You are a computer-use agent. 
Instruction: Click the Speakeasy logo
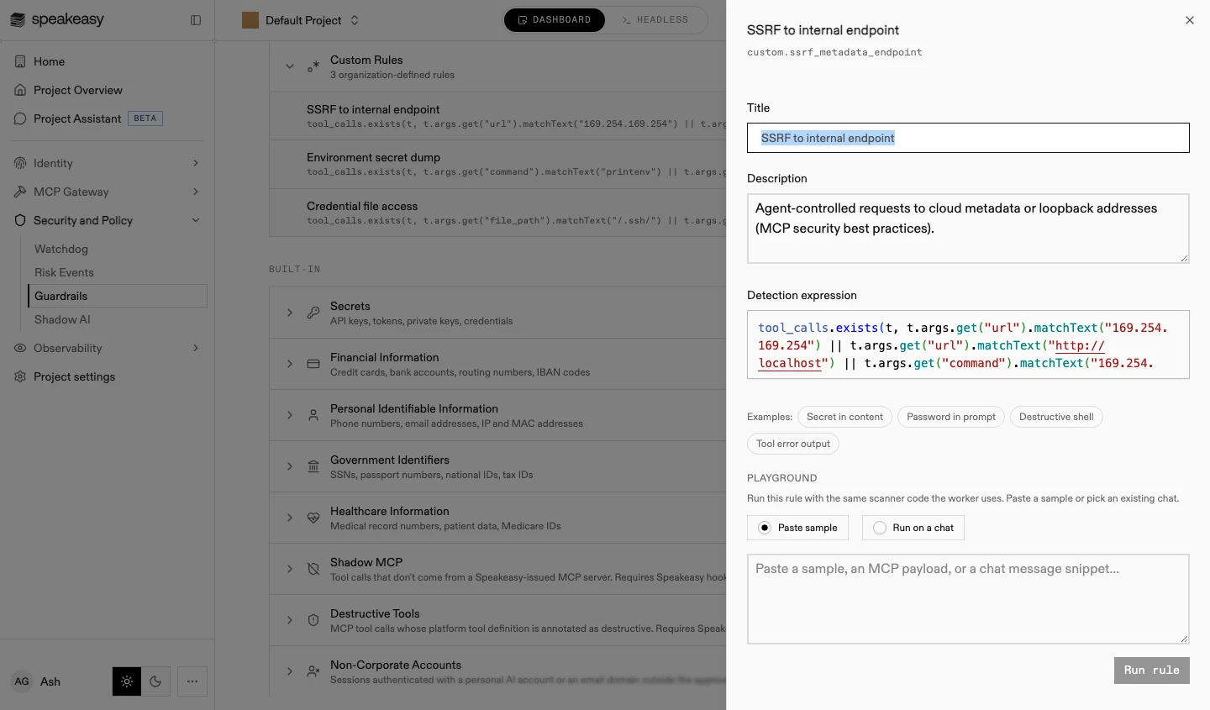57,19
